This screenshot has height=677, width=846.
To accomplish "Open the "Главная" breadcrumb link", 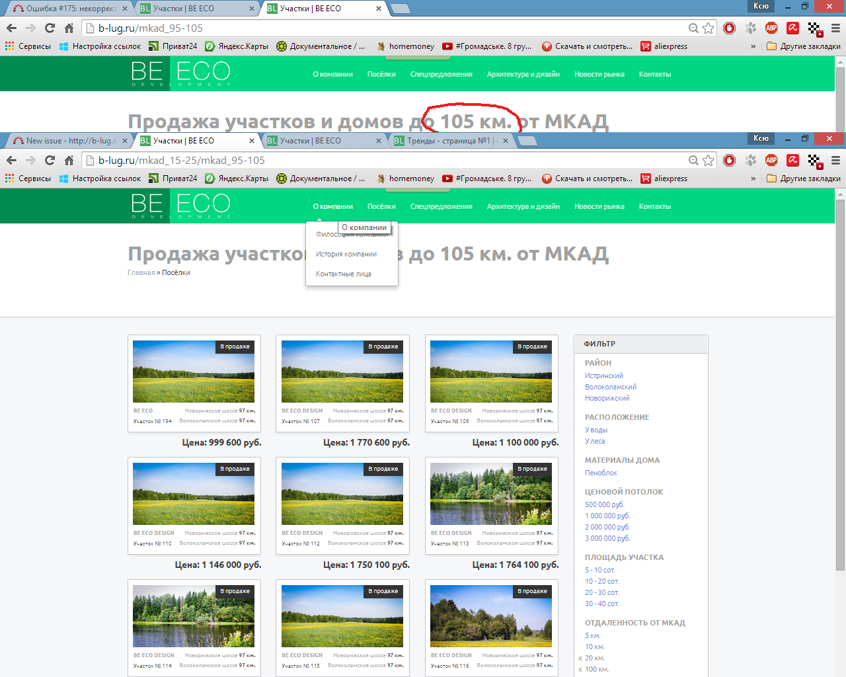I will [x=141, y=272].
